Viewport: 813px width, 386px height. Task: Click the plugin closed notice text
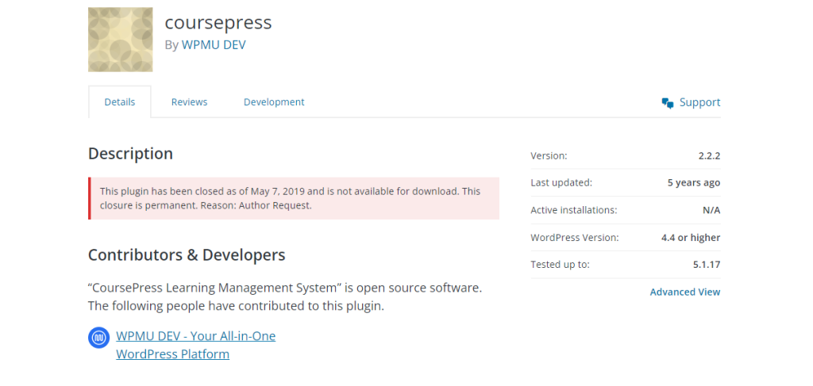pos(290,198)
